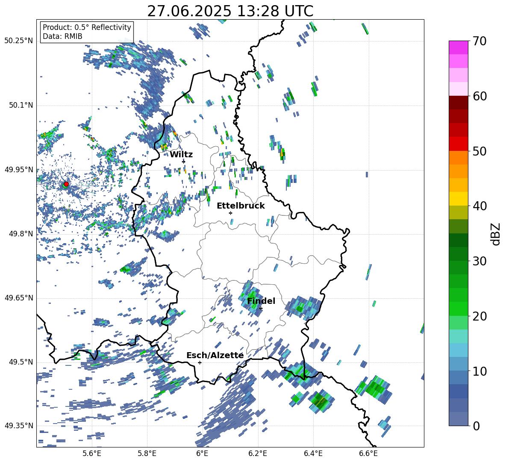Click the Findel location label
This screenshot has width=506, height=462.
(x=261, y=301)
